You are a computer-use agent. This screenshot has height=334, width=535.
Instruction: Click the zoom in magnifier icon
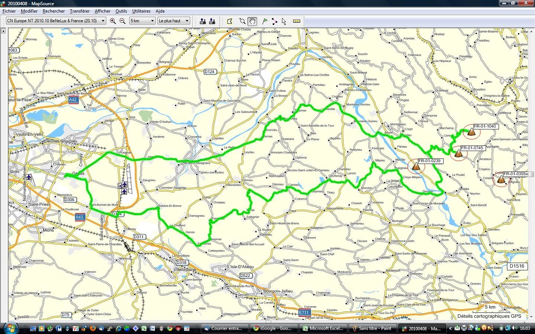[113, 21]
